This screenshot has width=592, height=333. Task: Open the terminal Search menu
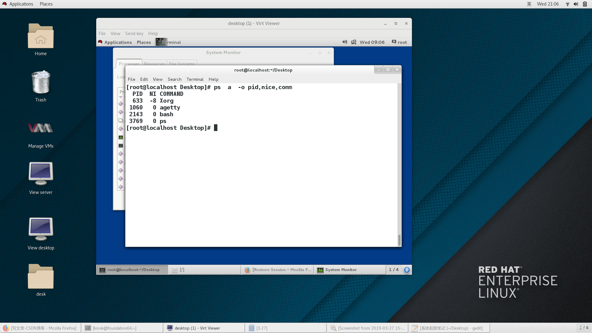(x=175, y=79)
